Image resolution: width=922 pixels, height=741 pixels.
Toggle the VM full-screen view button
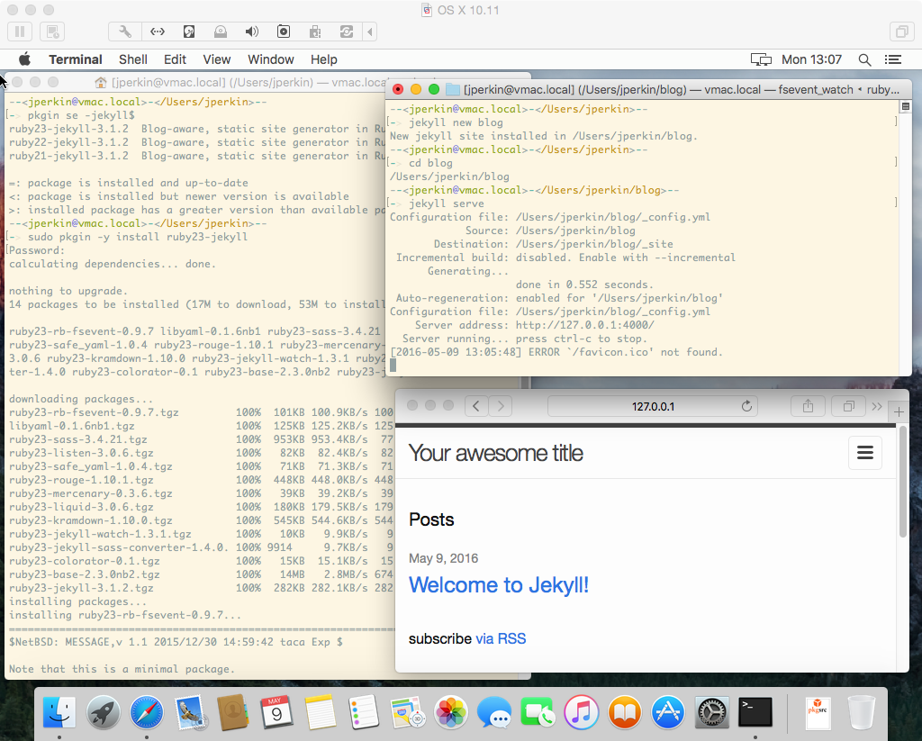[x=899, y=32]
